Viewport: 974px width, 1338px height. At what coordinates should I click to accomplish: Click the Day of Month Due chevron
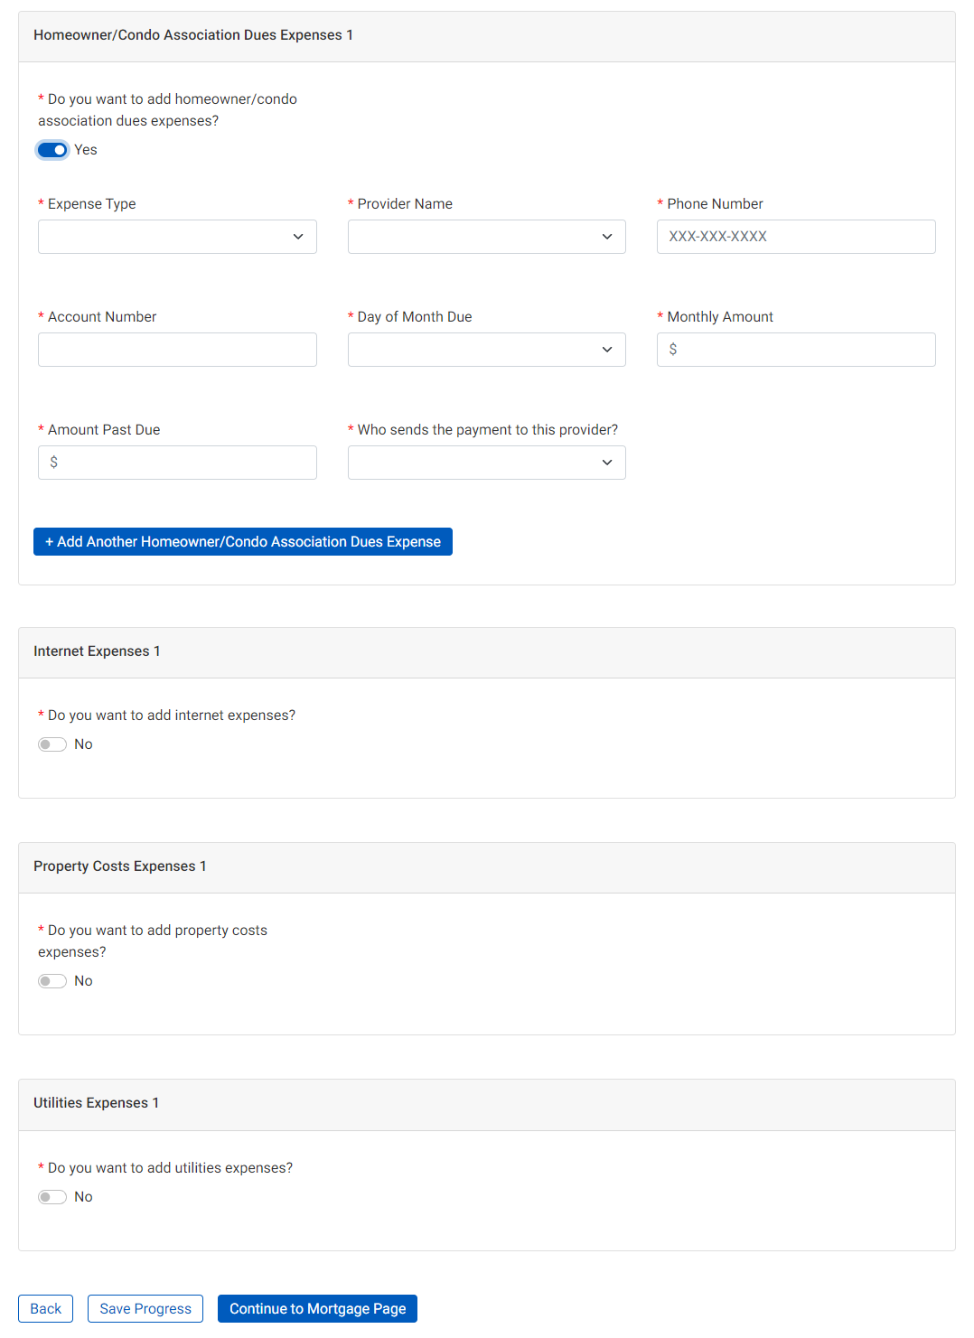[607, 350]
